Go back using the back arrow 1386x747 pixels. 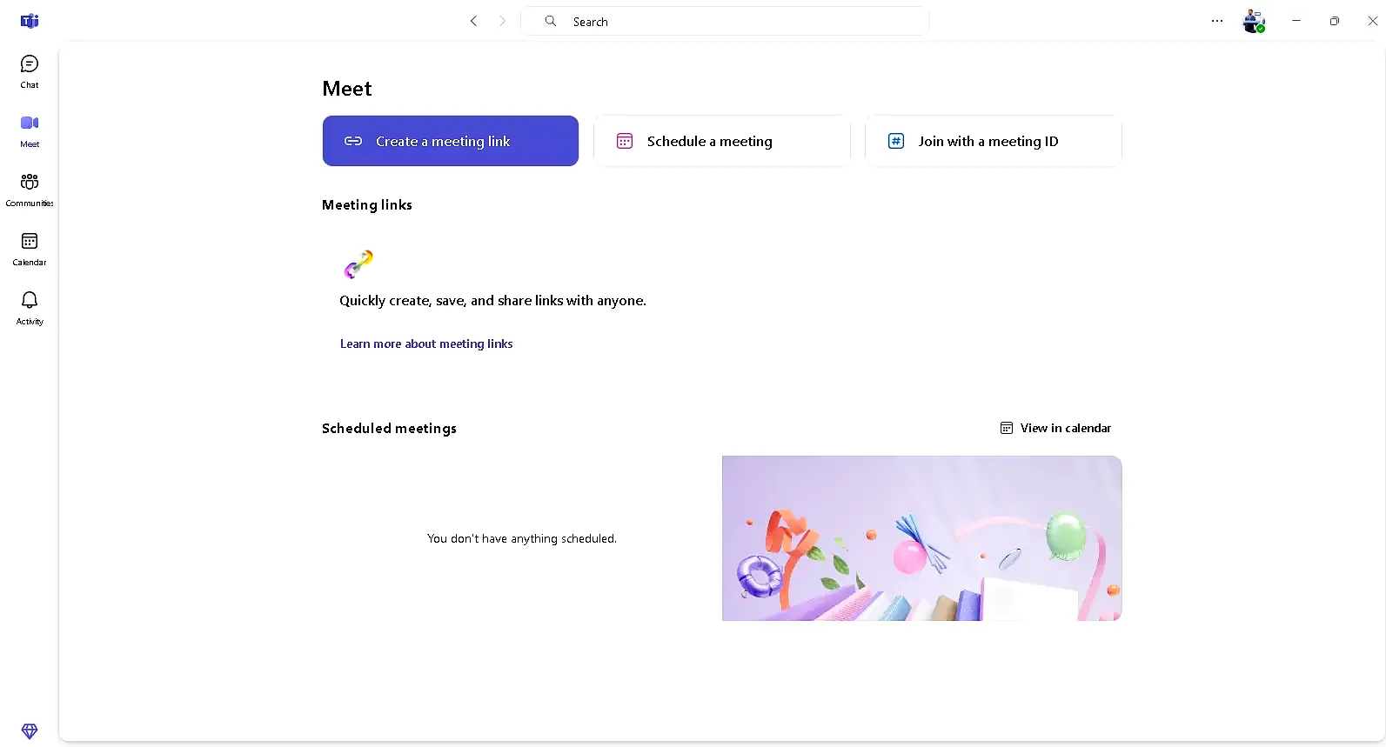(x=473, y=21)
